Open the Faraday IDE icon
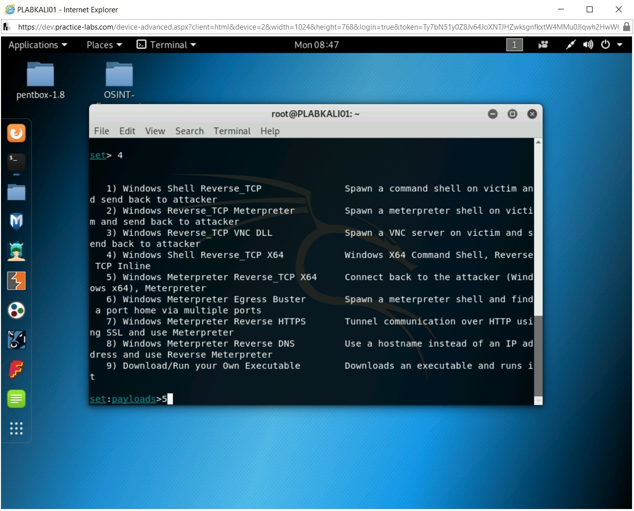The width and height of the screenshot is (634, 511). 16,369
